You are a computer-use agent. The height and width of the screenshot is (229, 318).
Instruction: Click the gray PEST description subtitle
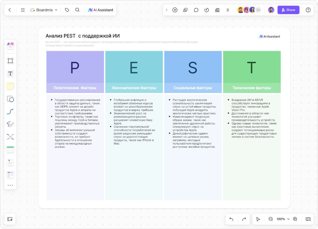(x=122, y=44)
